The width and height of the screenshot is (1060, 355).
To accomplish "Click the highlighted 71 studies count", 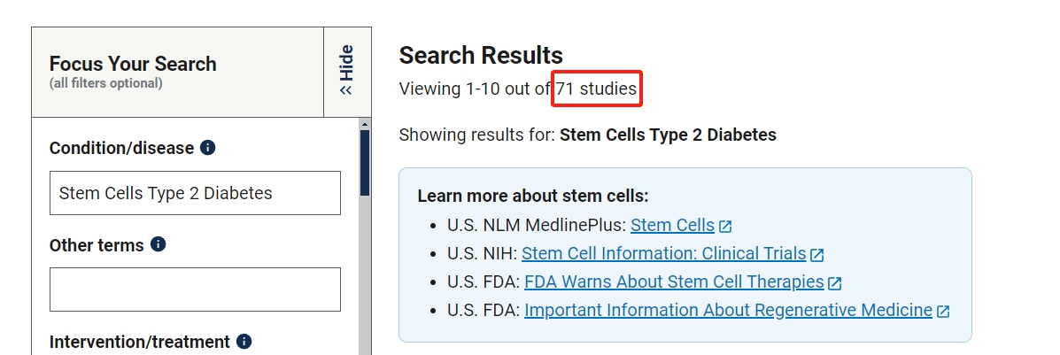I will point(596,89).
